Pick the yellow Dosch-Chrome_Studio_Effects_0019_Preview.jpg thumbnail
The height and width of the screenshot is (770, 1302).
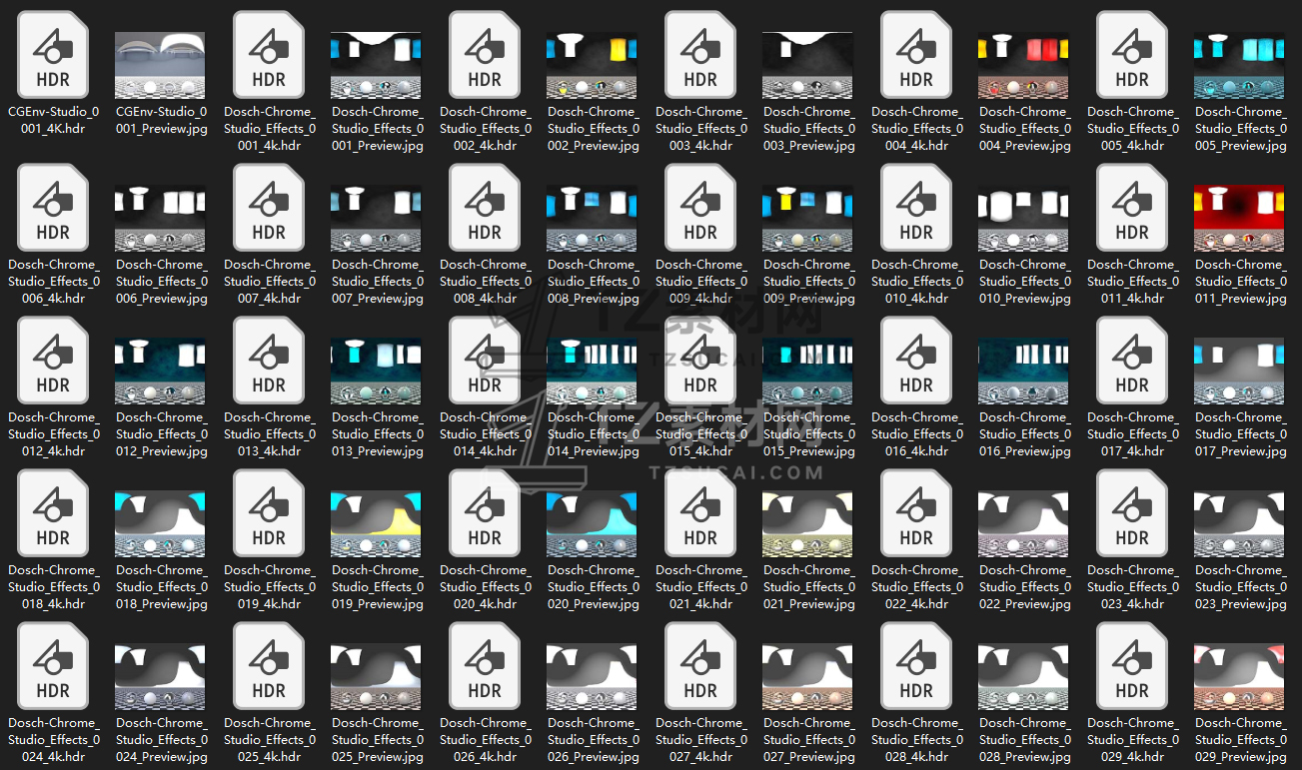[x=377, y=524]
